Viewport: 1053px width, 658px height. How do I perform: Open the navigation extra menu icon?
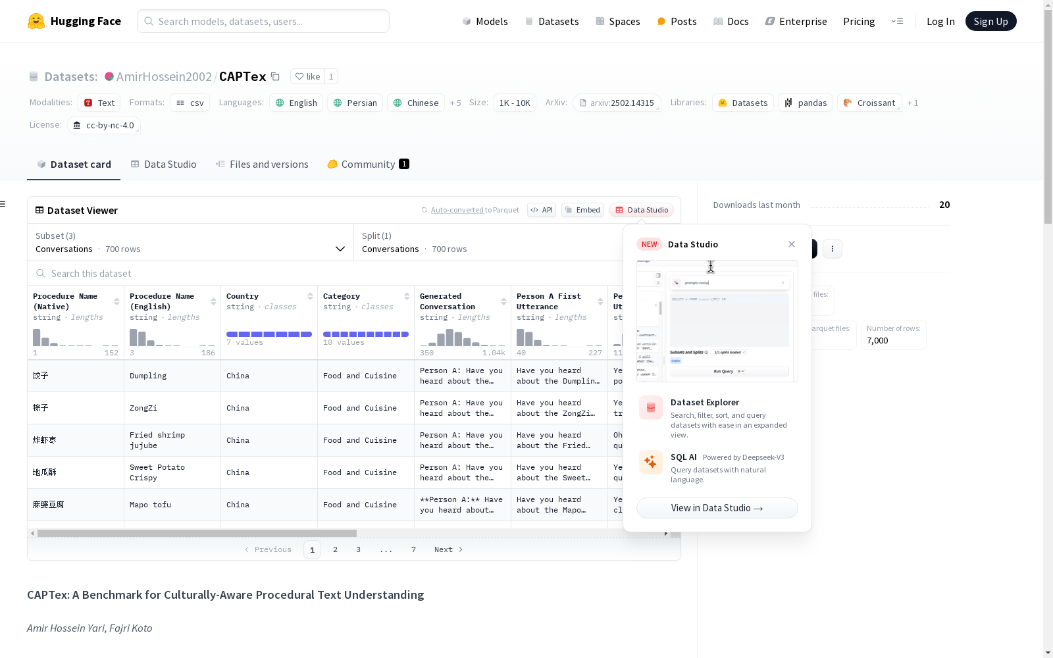coord(897,21)
